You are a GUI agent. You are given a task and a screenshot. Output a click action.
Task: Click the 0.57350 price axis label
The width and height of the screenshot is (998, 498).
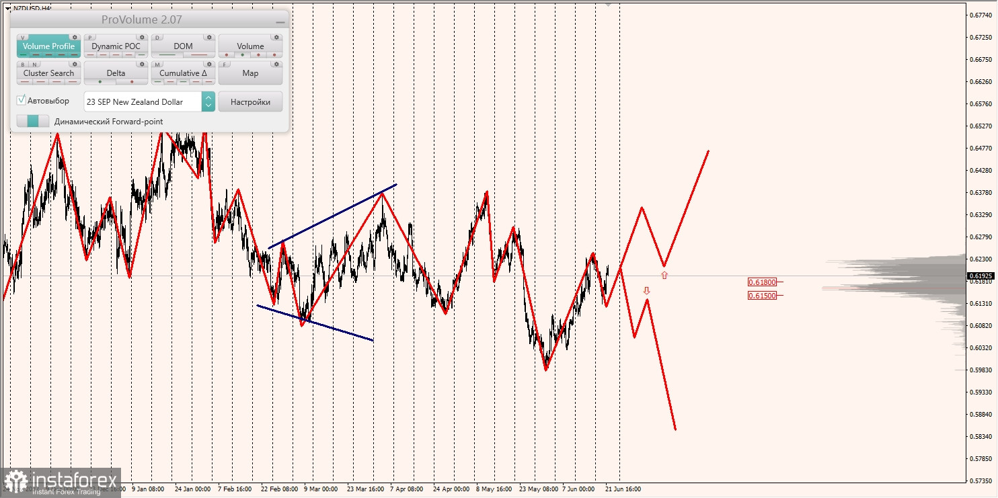[x=981, y=481]
